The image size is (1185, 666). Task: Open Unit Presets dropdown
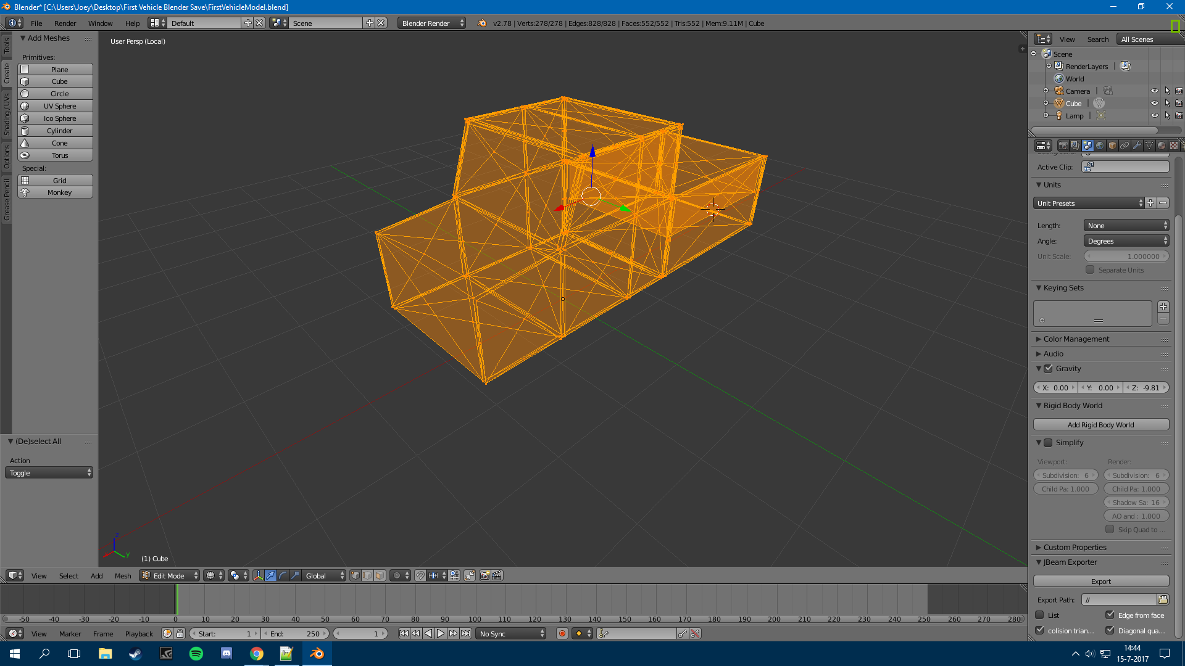(x=1089, y=203)
